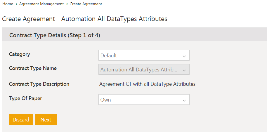267x132 pixels.
Task: Click the Home breadcrumb link
Action: point(8,4)
